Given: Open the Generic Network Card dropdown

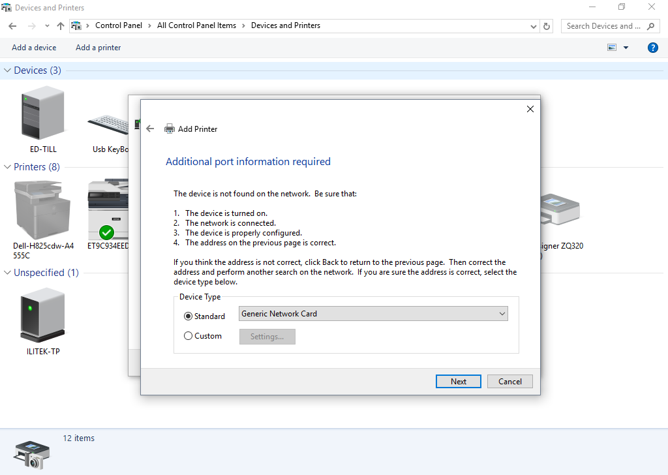Looking at the screenshot, I should (372, 314).
